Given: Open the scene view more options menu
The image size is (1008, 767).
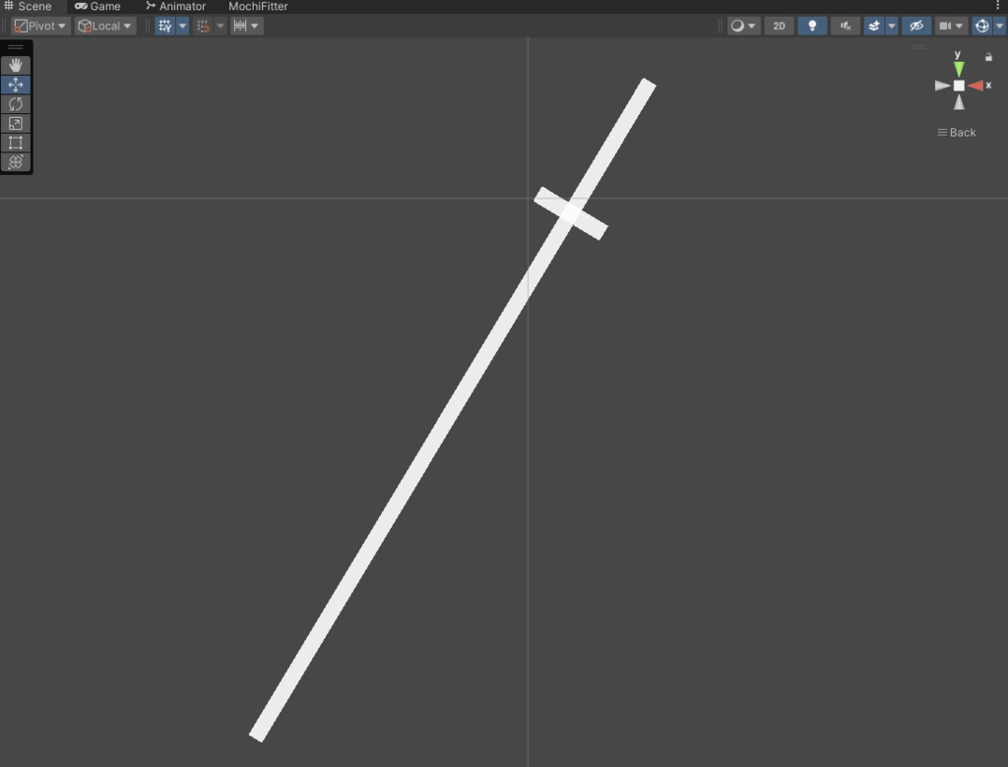Looking at the screenshot, I should coord(998,6).
